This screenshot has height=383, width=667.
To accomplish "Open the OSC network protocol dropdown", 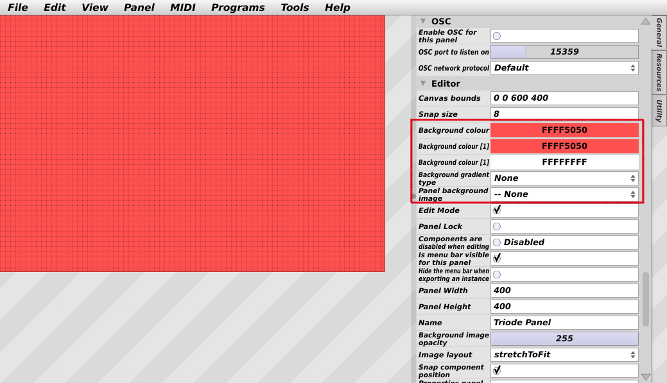I will click(564, 68).
